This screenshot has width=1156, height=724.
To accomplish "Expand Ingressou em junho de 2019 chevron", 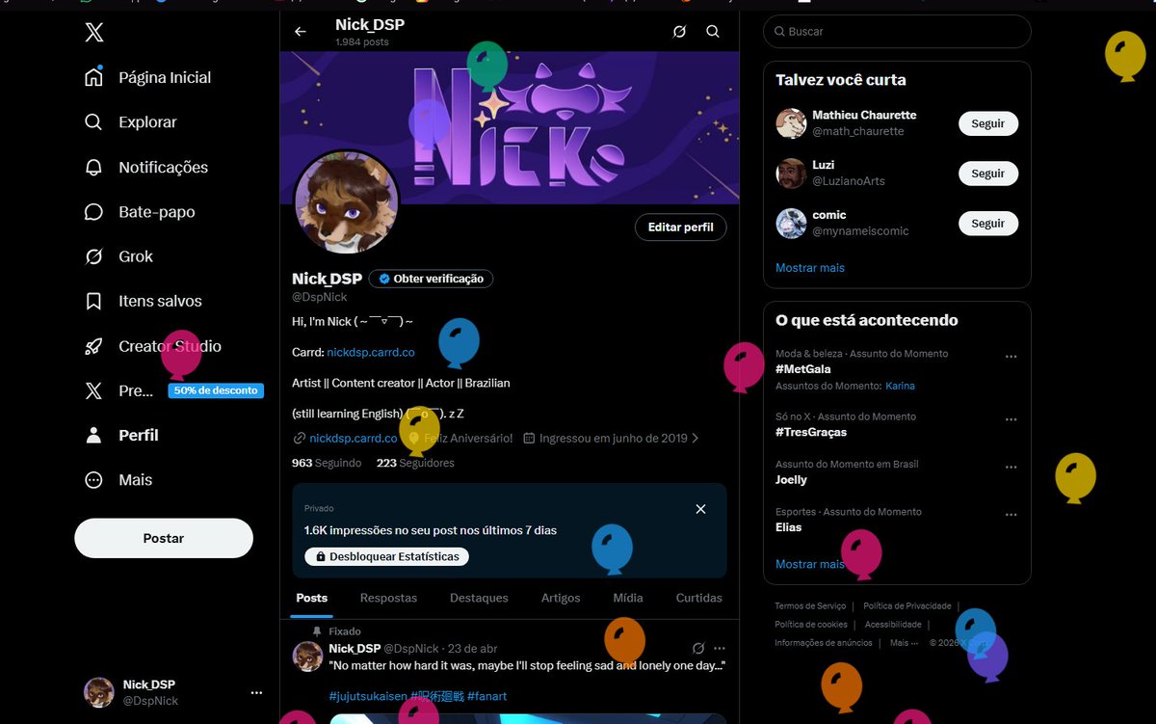I will tap(696, 438).
